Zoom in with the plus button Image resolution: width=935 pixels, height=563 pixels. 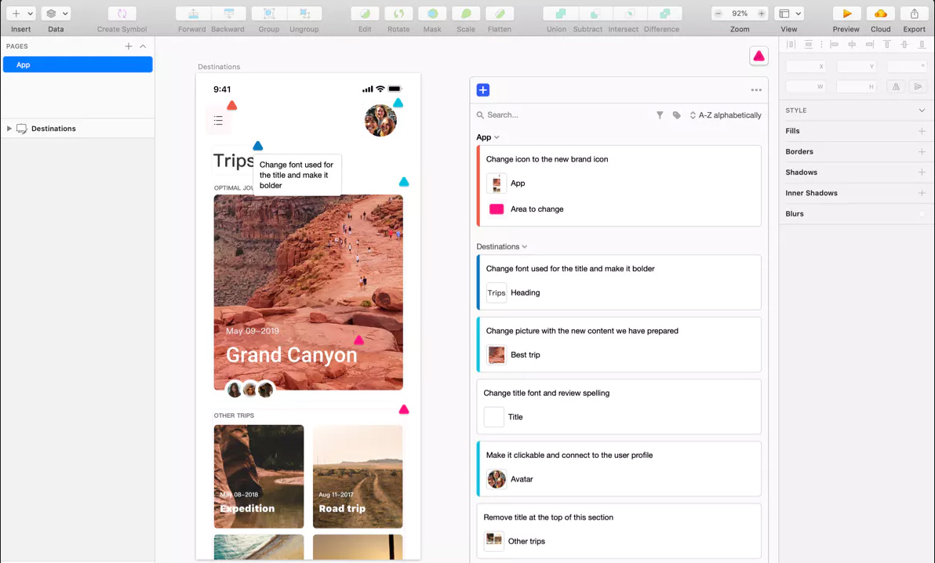(762, 13)
